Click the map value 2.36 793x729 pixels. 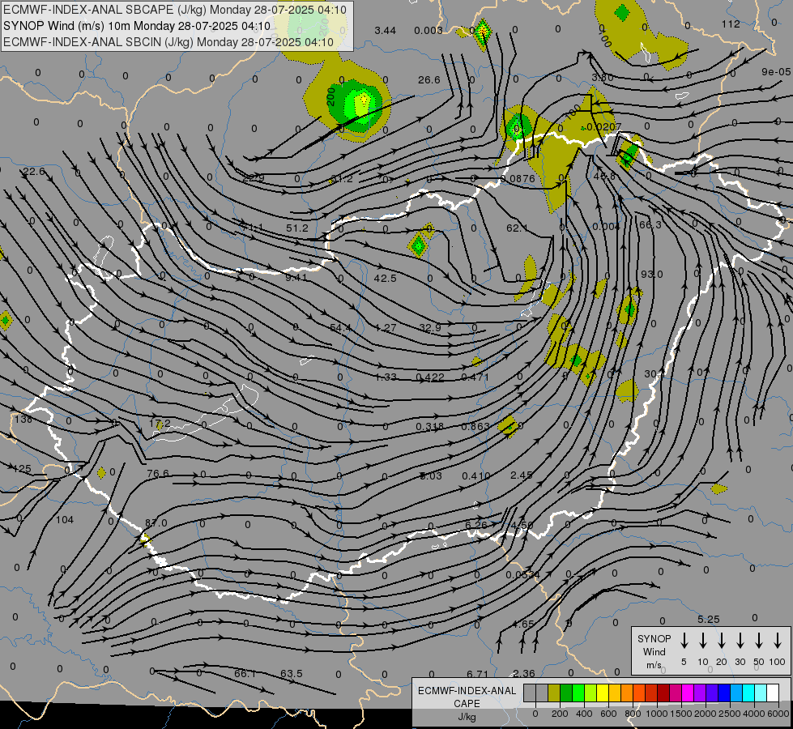click(x=523, y=674)
